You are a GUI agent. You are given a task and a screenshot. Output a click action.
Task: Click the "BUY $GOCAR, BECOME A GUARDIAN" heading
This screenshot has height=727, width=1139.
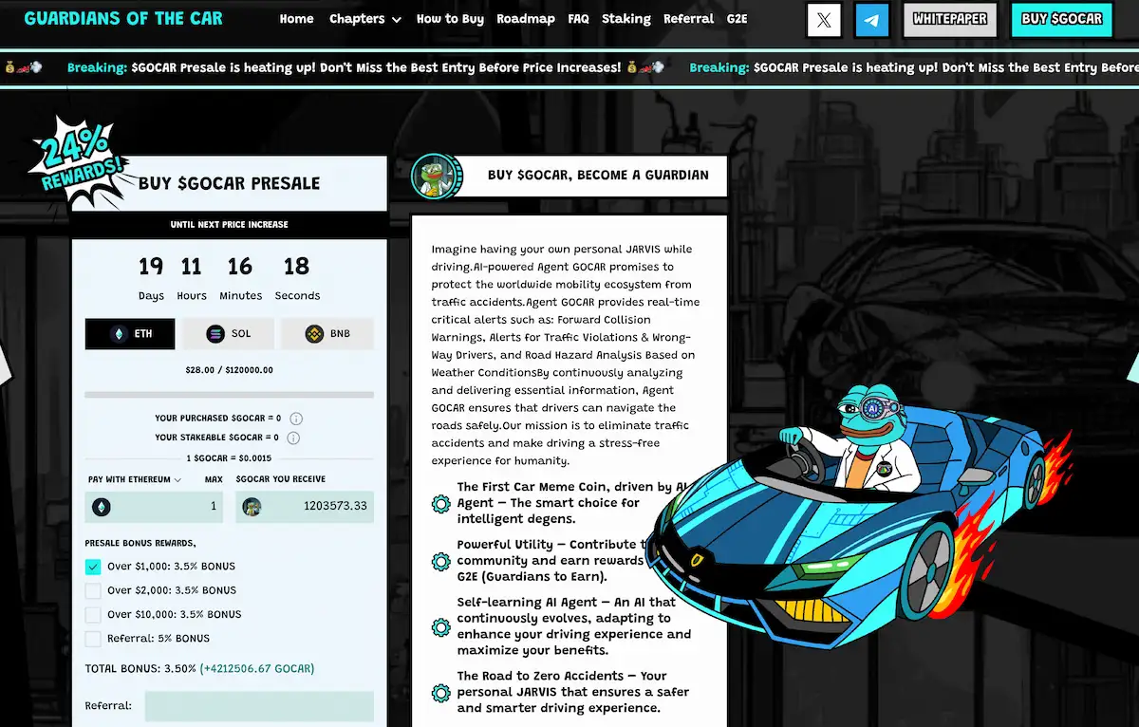pos(598,175)
